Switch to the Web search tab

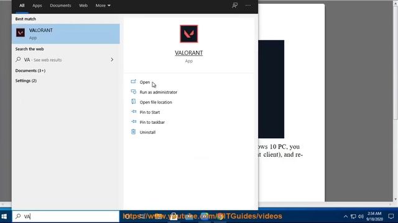(x=83, y=6)
